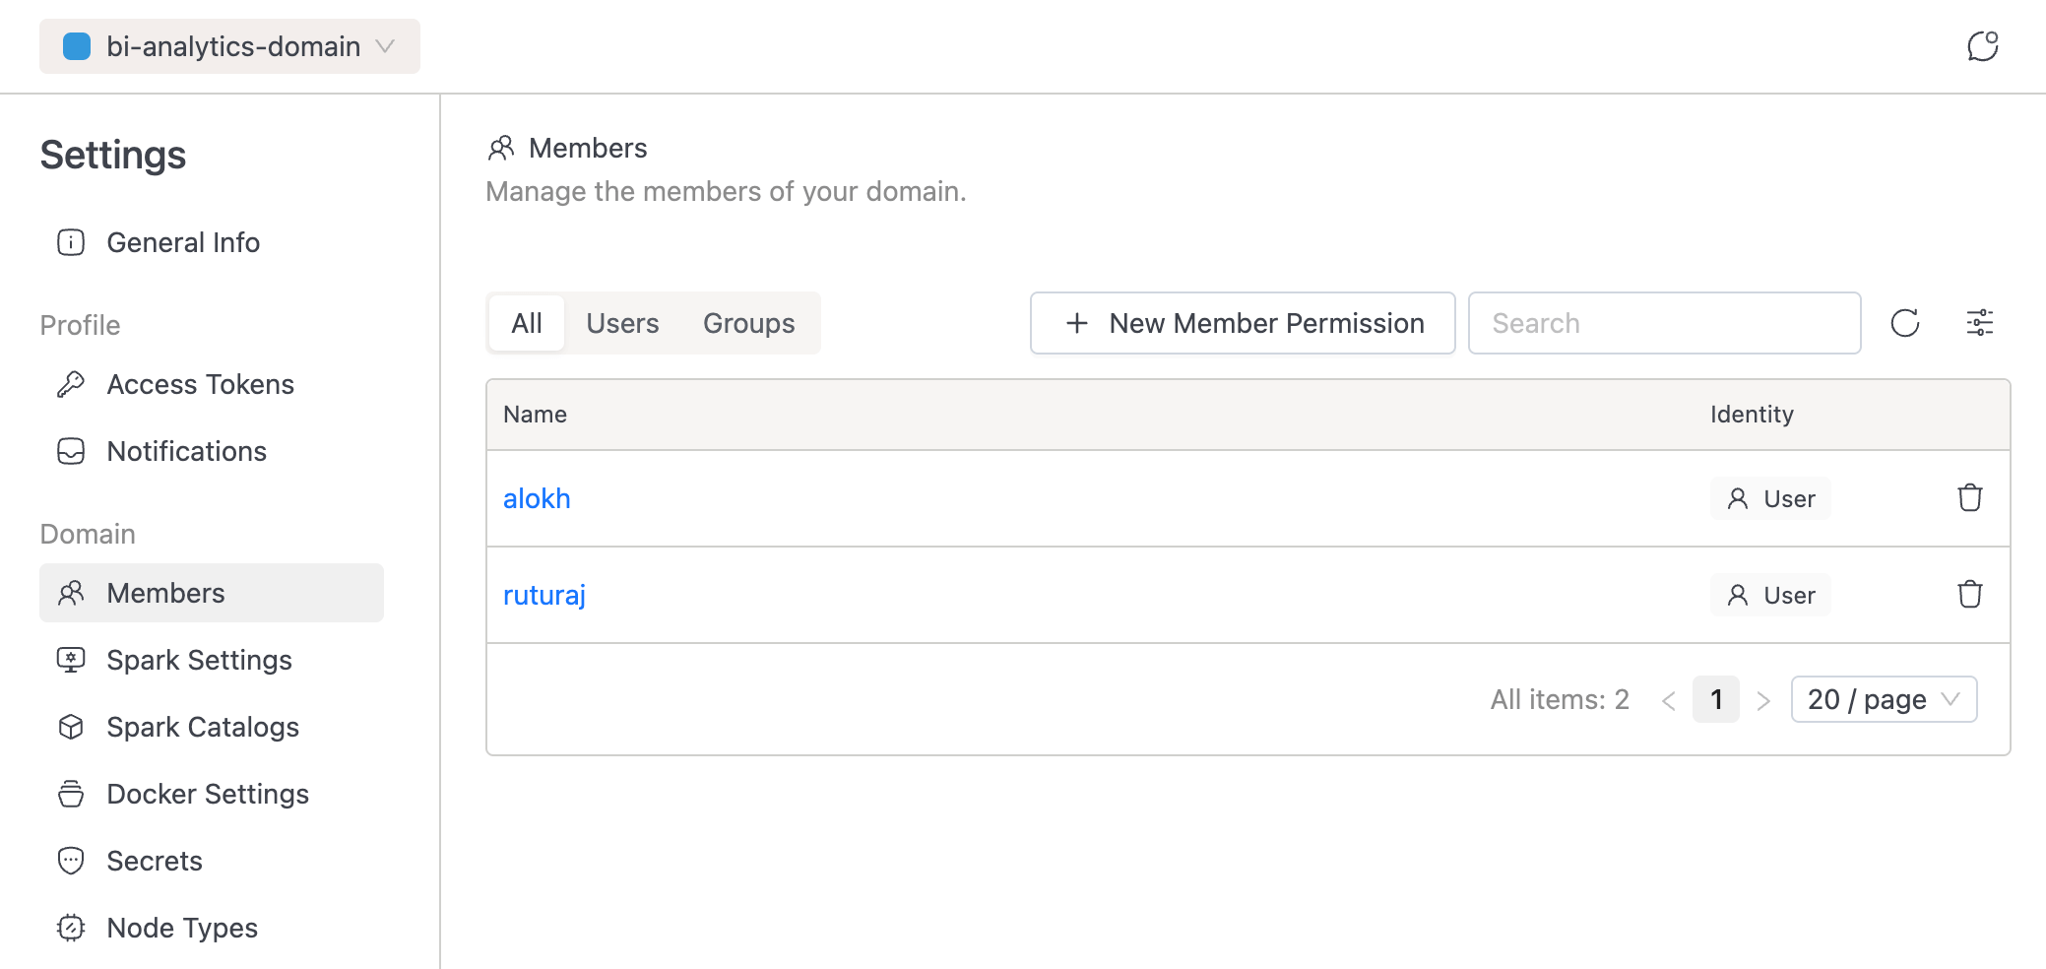Image resolution: width=2046 pixels, height=969 pixels.
Task: Open the Access Tokens settings
Action: (x=200, y=384)
